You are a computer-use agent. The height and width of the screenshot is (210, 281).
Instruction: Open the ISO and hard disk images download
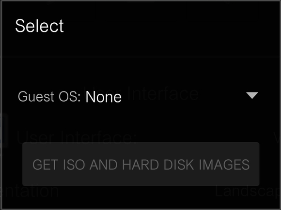(x=141, y=164)
